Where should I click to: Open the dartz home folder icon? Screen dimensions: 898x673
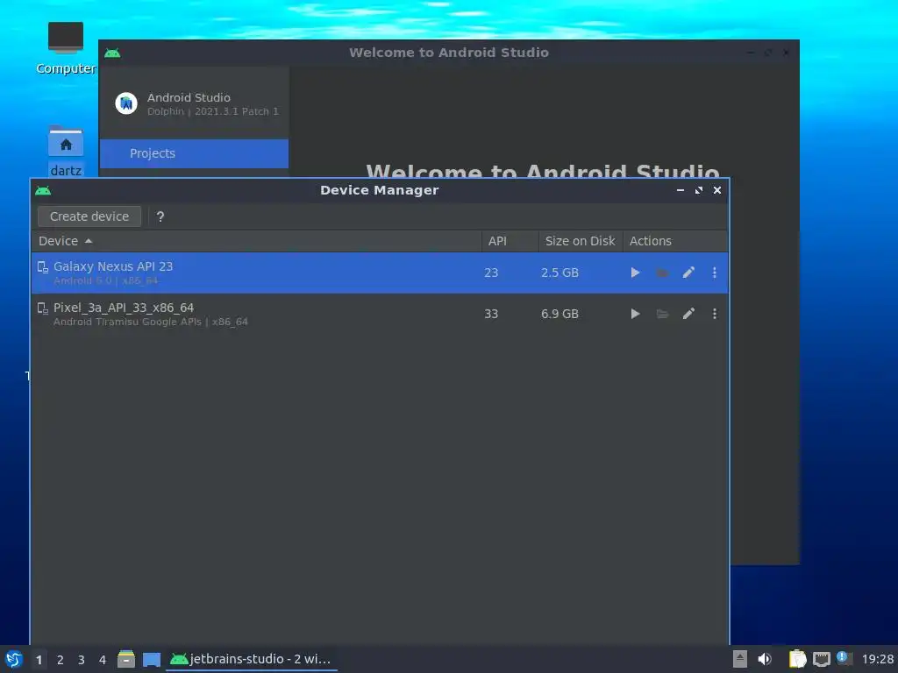tap(66, 151)
